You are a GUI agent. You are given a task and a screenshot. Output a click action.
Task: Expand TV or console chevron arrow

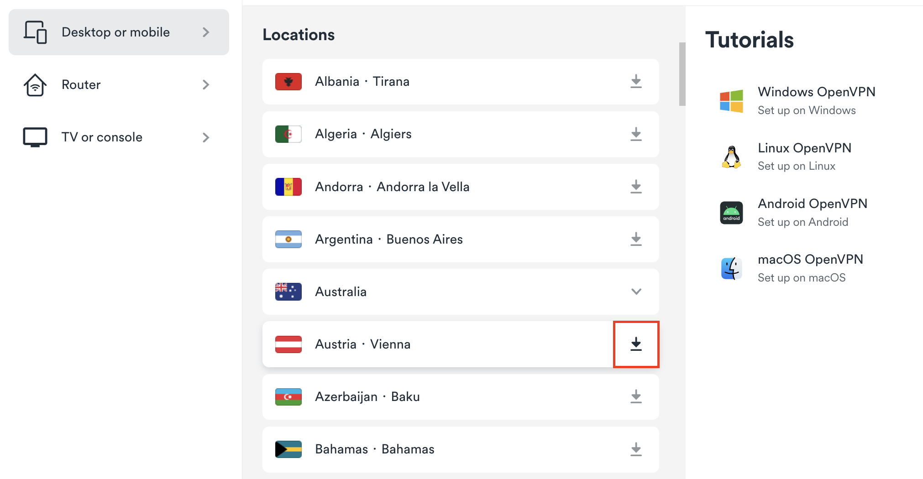[206, 137]
